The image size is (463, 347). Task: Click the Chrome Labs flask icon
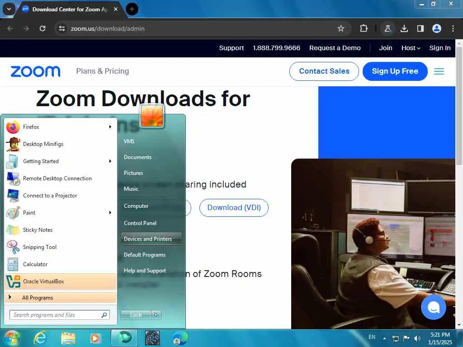[x=387, y=28]
